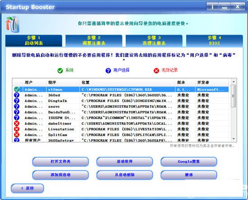Viewport: 248px width, 200px height.
Task: Click the list scrollbar up arrow
Action: point(234,82)
